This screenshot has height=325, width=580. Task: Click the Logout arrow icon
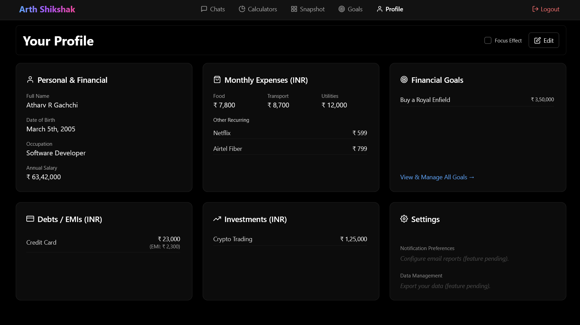535,9
